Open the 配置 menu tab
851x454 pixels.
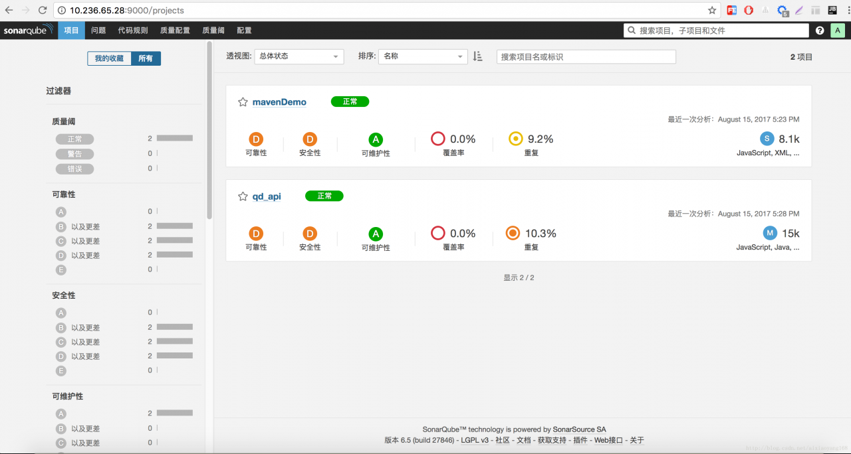click(x=244, y=31)
